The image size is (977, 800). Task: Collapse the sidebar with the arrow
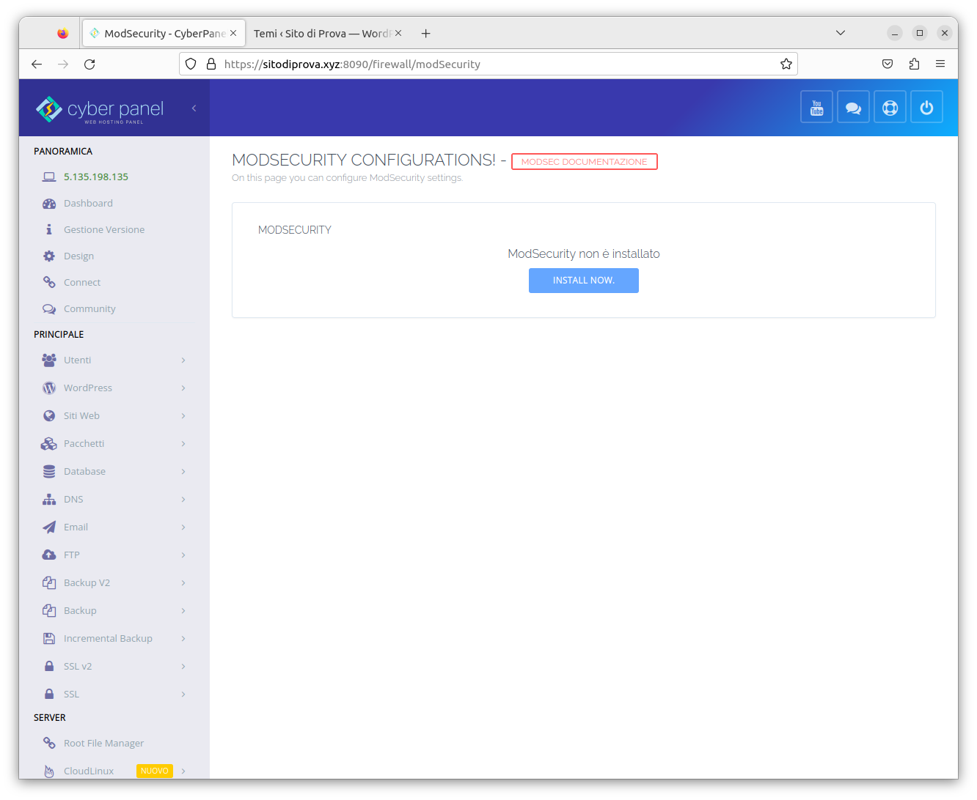pyautogui.click(x=194, y=108)
